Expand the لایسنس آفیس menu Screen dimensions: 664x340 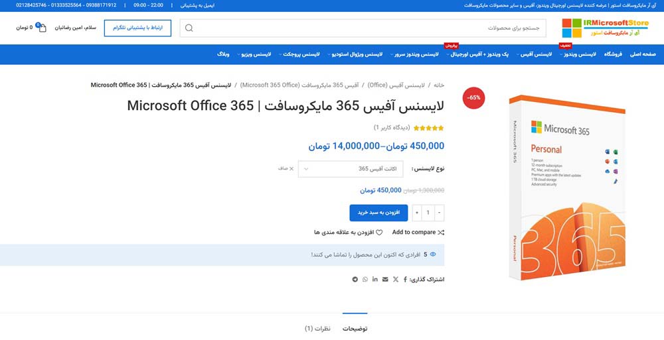click(x=535, y=54)
